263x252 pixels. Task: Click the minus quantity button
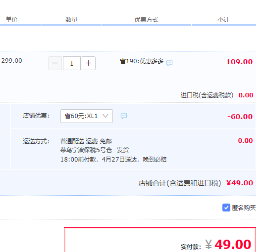55,63
